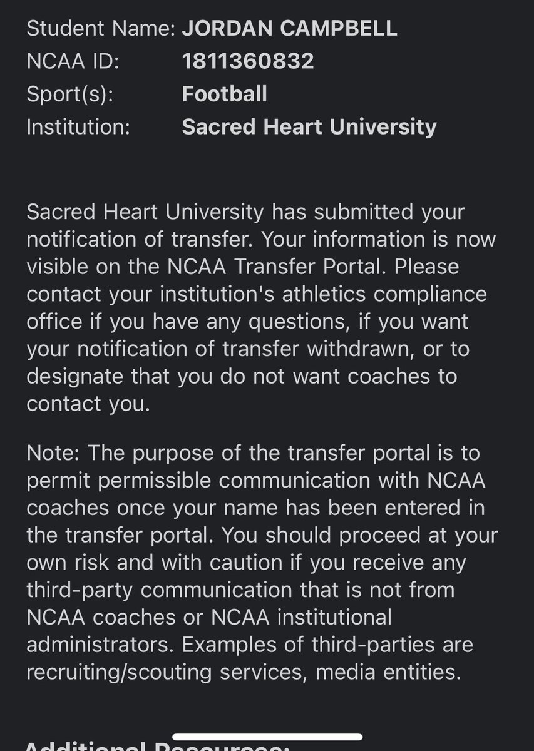The width and height of the screenshot is (534, 751).
Task: Tap the iOS home indicator bar
Action: pos(267,737)
